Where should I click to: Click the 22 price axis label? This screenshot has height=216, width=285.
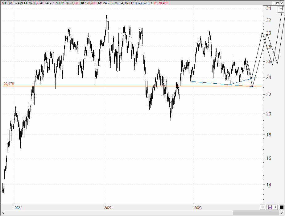[x=269, y=94]
